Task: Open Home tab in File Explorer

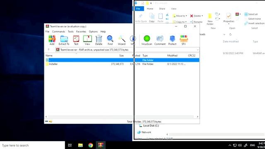Action: point(150,9)
